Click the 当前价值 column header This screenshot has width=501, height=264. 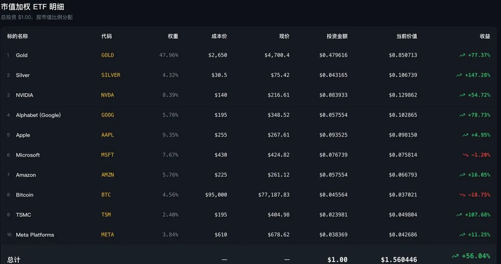point(406,36)
